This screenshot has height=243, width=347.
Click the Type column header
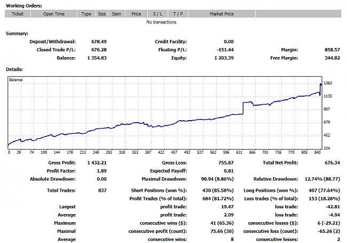coord(86,14)
